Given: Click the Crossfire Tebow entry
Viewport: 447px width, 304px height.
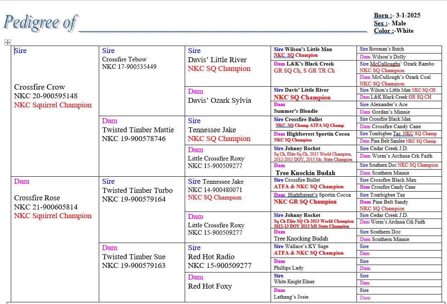Looking at the screenshot, I should point(124,59).
